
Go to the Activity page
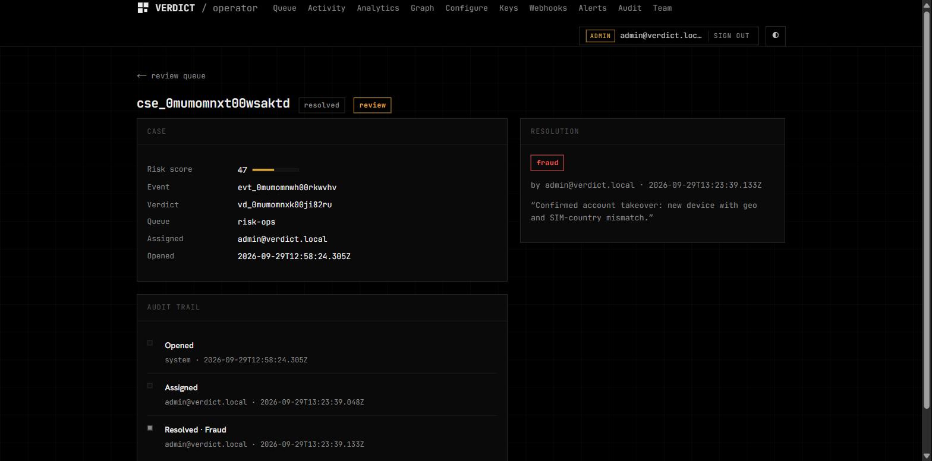(x=326, y=8)
